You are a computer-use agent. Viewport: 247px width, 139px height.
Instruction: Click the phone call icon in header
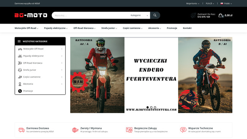click(x=193, y=15)
